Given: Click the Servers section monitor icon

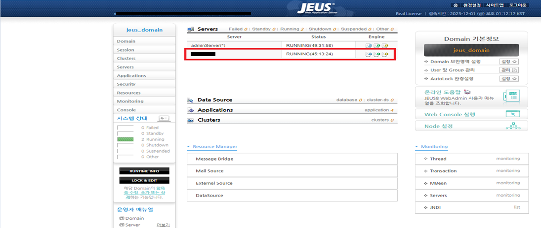Looking at the screenshot, I should [190, 29].
